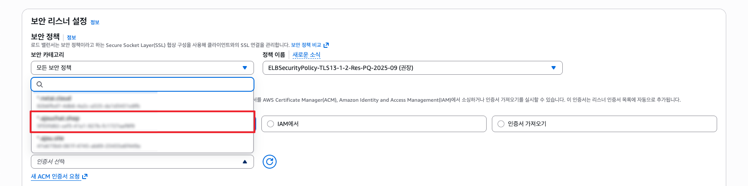Click 정보 link next to 보안 리스너 설정
This screenshot has height=186, width=748.
pyautogui.click(x=95, y=22)
